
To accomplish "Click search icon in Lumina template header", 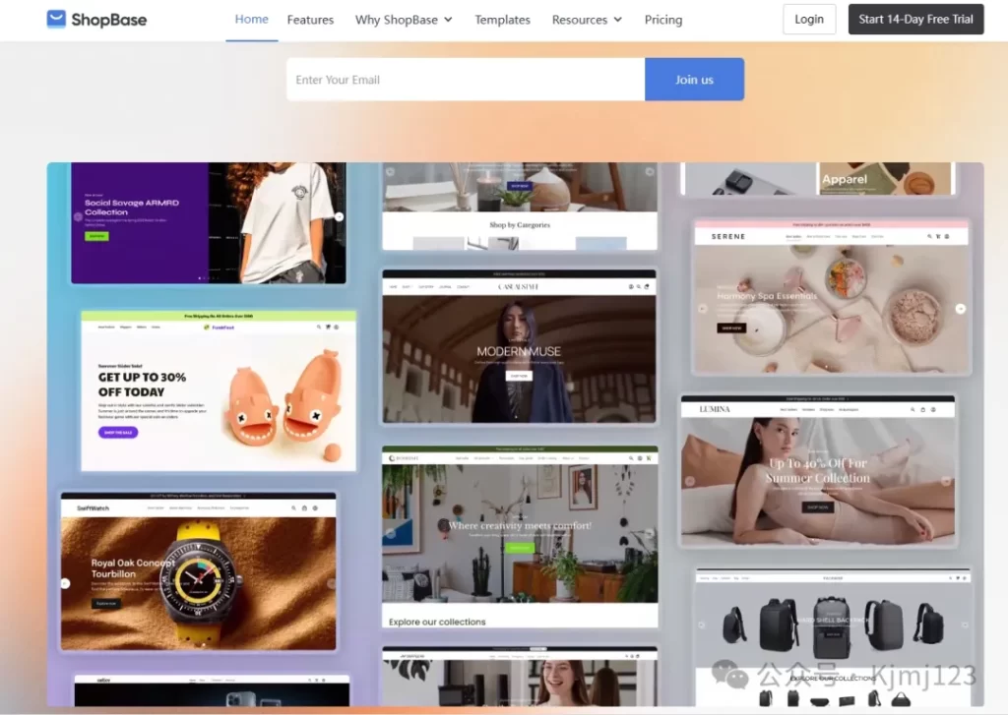I will tap(913, 409).
